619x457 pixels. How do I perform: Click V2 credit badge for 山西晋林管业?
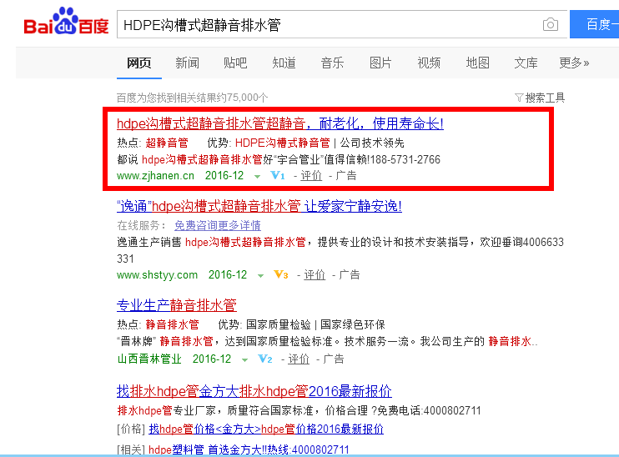point(265,359)
